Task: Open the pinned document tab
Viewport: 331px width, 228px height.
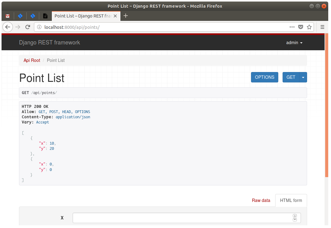Action: pos(45,16)
